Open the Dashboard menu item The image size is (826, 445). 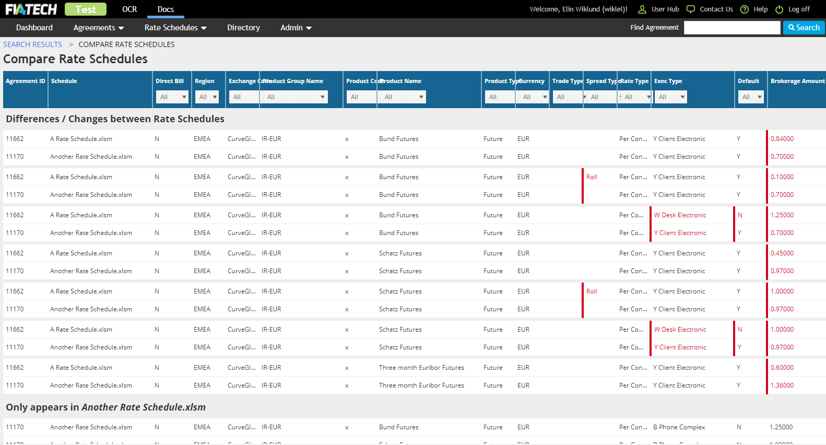point(34,28)
